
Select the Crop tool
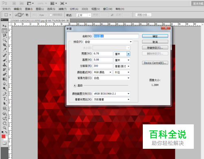tap(4, 45)
